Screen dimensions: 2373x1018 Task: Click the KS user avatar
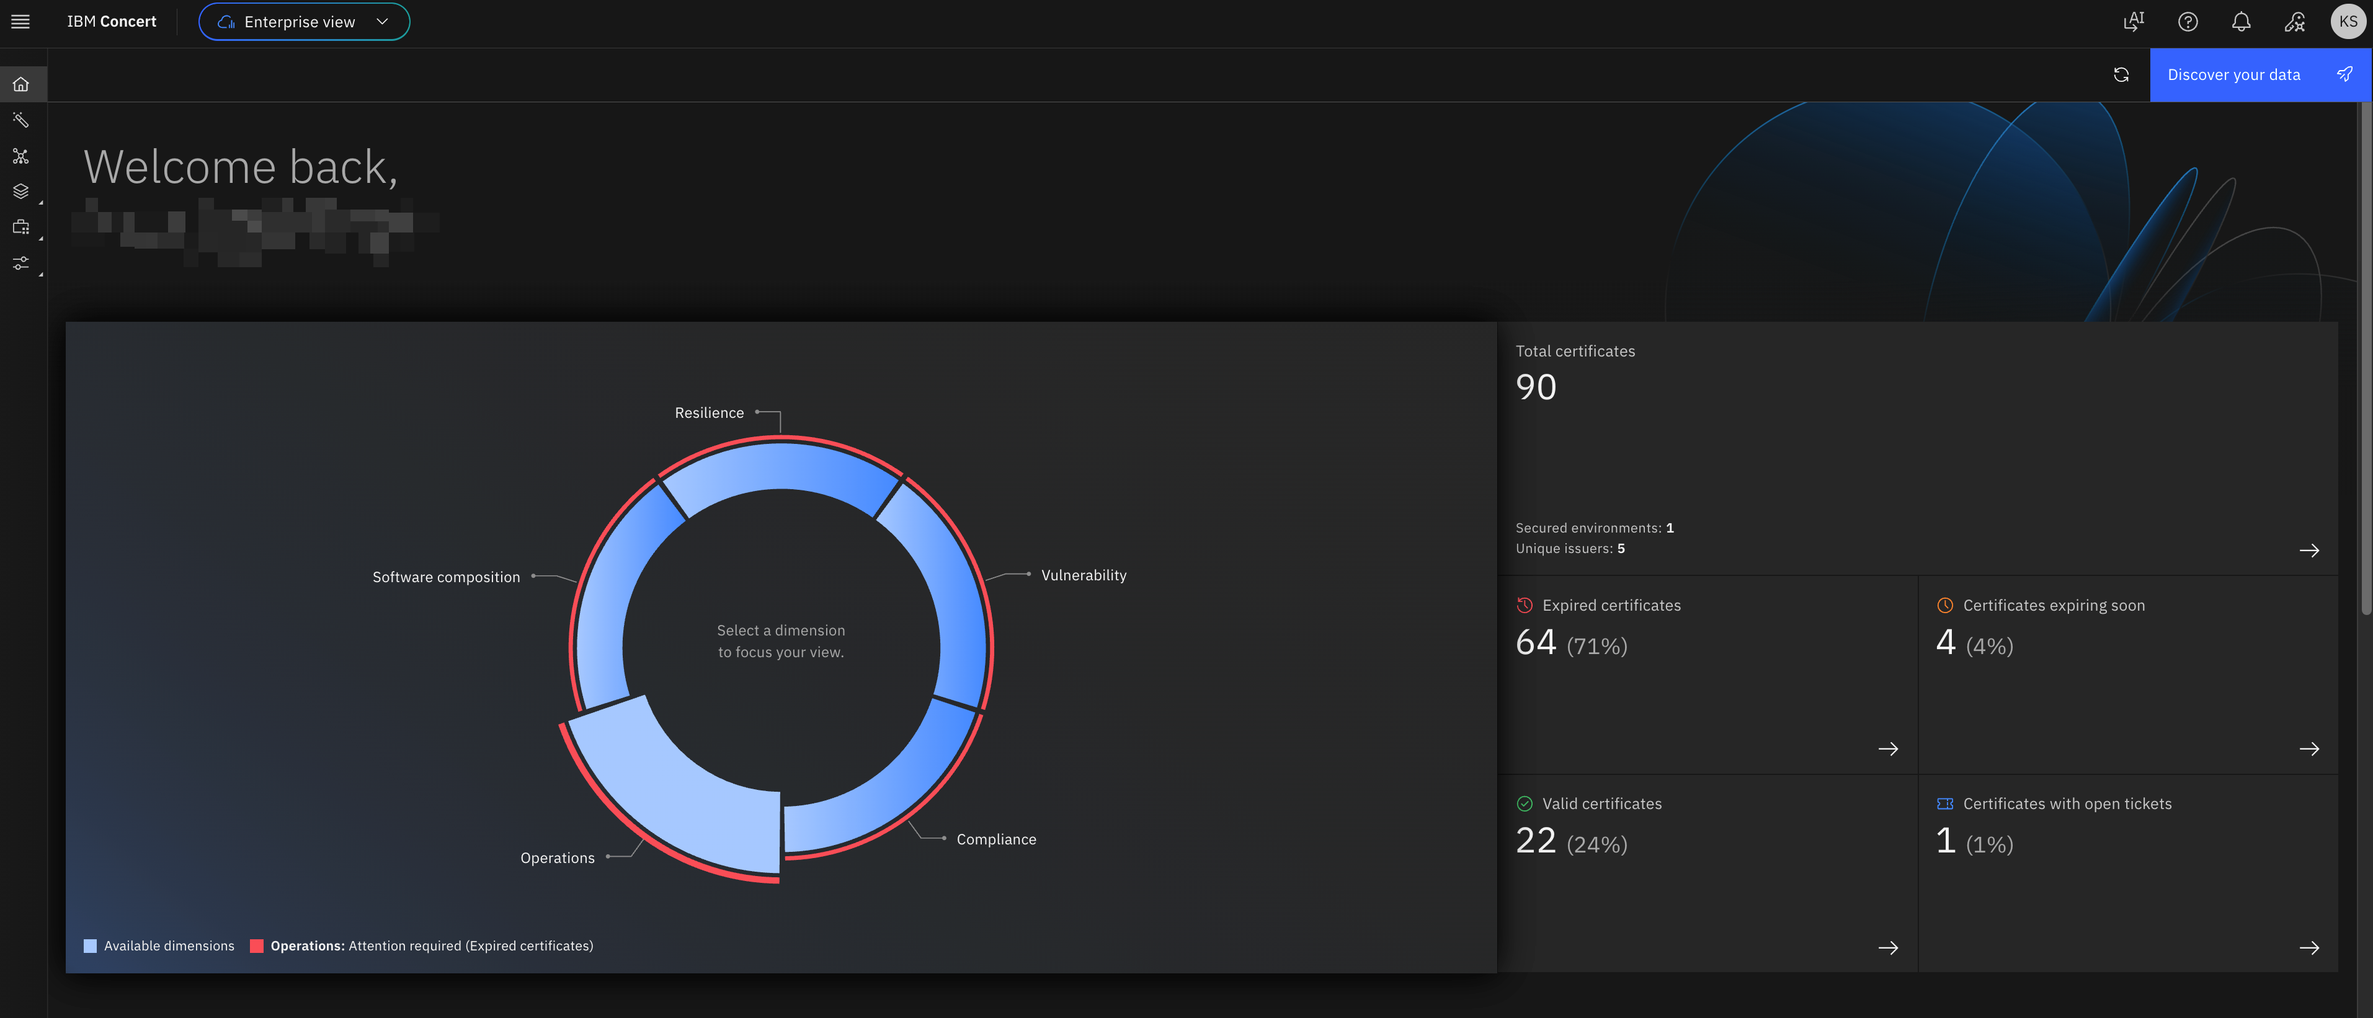coord(2347,21)
